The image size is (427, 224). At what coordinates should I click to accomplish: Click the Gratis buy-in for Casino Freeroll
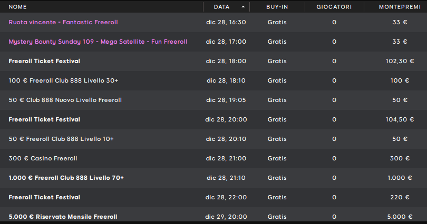tap(277, 159)
